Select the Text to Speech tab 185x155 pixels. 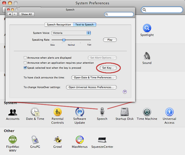pos(84,24)
